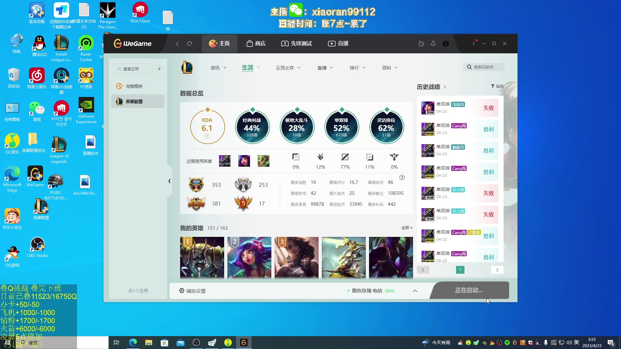Open the WeGame more options menu dots
Screen dimensions: 621x349
pyautogui.click(x=474, y=43)
